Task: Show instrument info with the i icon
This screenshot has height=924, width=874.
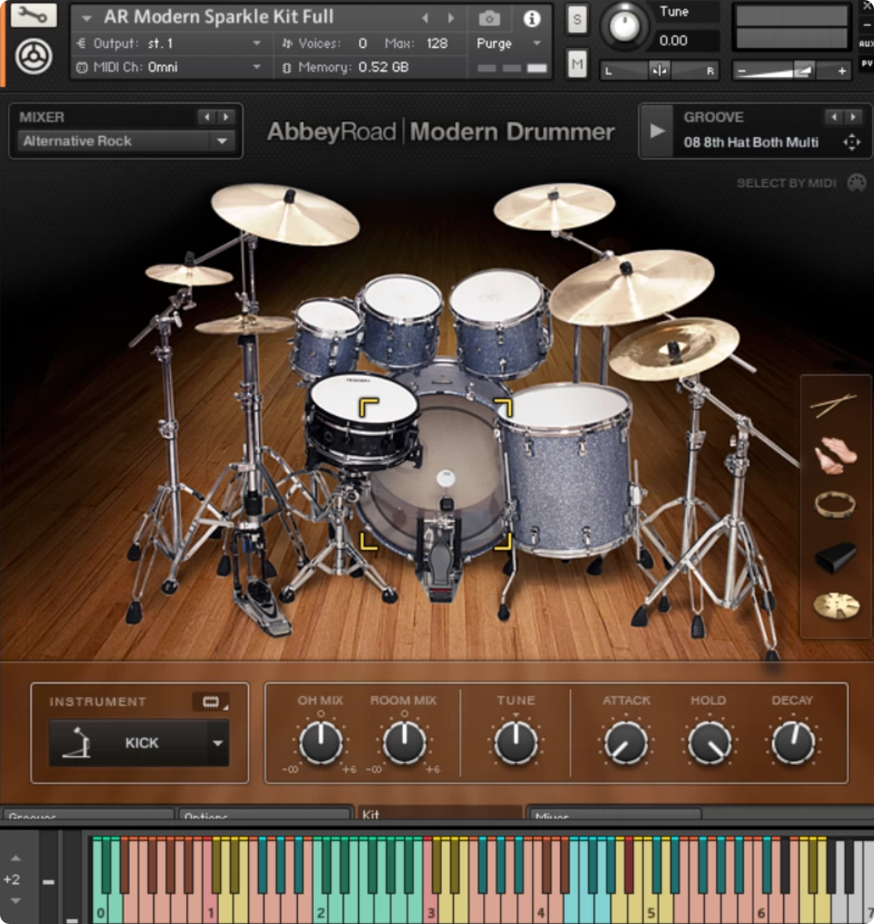Action: point(531,19)
